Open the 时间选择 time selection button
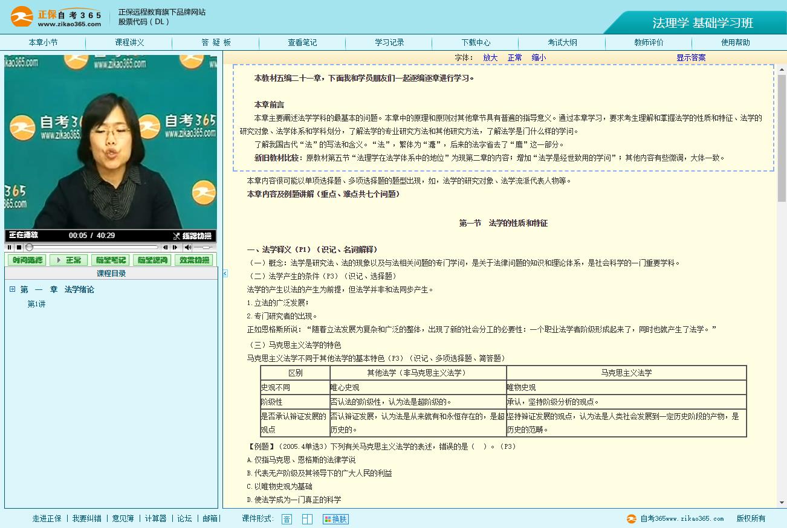The height and width of the screenshot is (528, 787). click(x=27, y=260)
